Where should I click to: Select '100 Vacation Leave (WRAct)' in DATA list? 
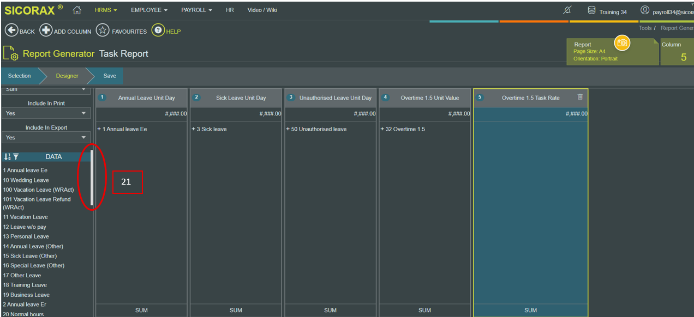click(x=38, y=190)
